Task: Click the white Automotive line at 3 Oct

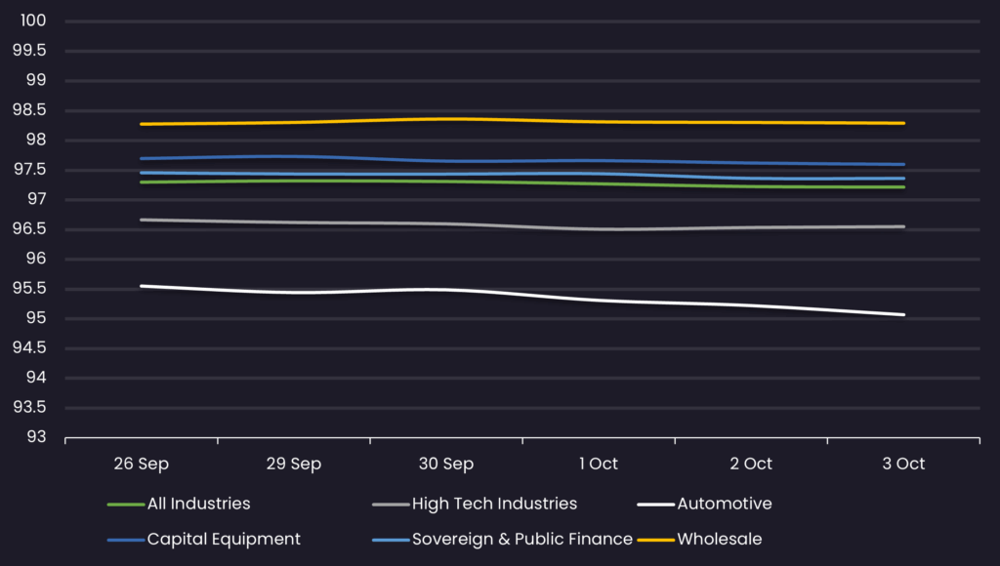Action: click(904, 314)
